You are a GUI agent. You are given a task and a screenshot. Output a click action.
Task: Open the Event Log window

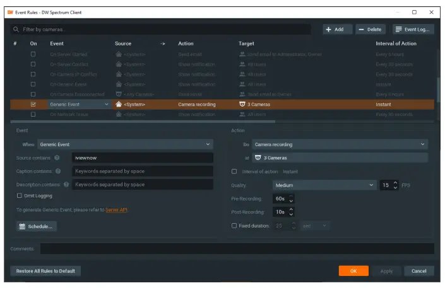(x=413, y=29)
